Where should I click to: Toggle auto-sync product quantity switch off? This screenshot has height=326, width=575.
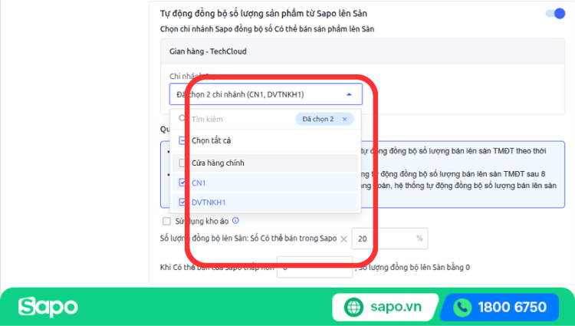tap(555, 14)
